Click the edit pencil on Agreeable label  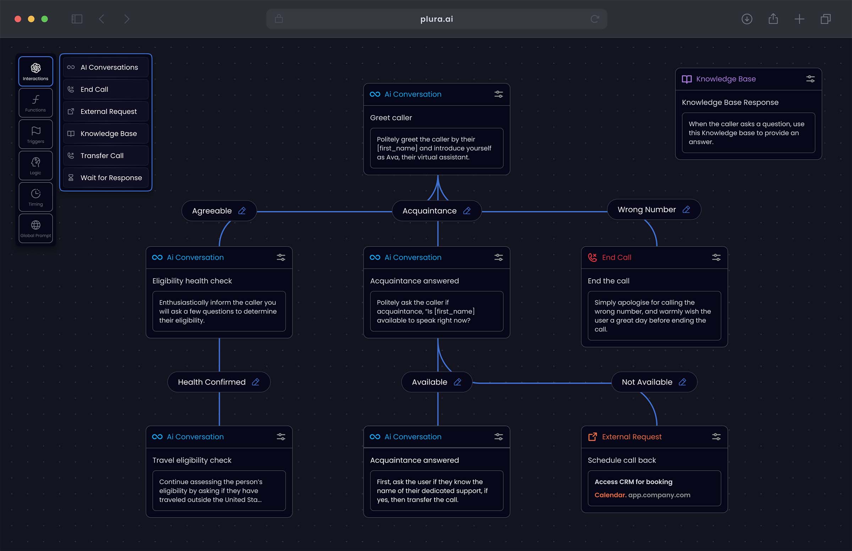(242, 211)
